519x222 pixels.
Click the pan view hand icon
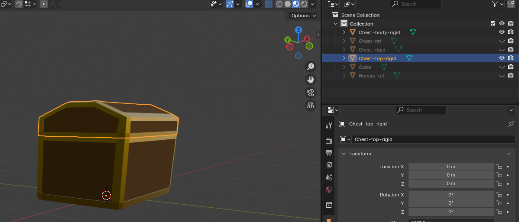click(x=310, y=80)
